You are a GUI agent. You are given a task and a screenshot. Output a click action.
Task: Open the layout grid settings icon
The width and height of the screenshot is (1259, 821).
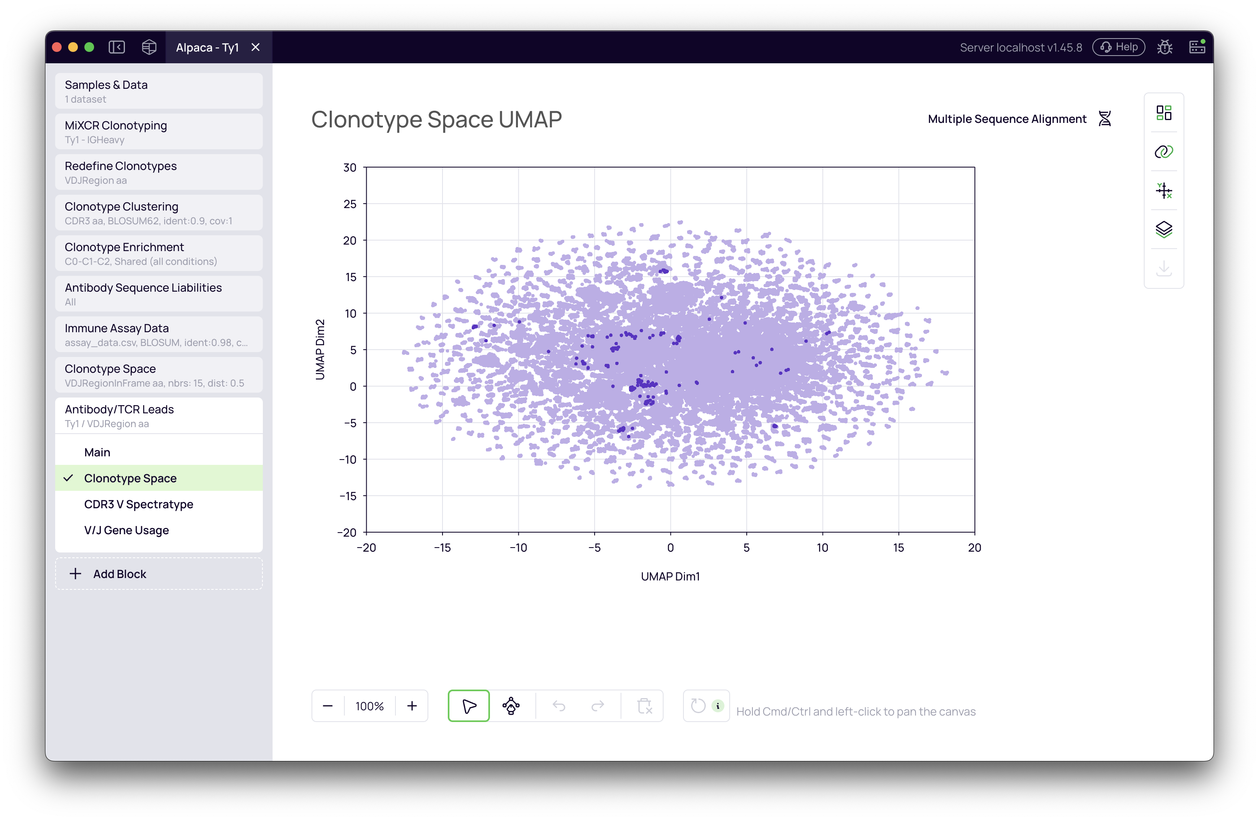1163,113
